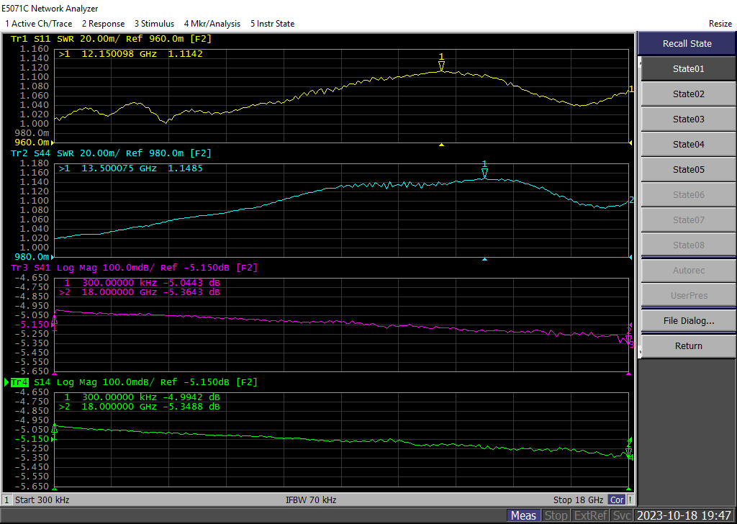This screenshot has height=524, width=737.
Task: Click the exclamation mark icon beside Cor
Action: (630, 500)
